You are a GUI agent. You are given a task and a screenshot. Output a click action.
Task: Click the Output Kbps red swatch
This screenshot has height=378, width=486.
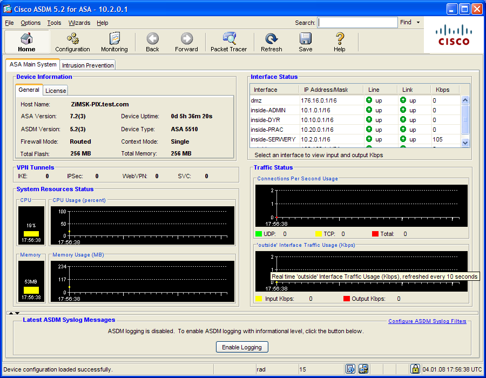pyautogui.click(x=347, y=299)
